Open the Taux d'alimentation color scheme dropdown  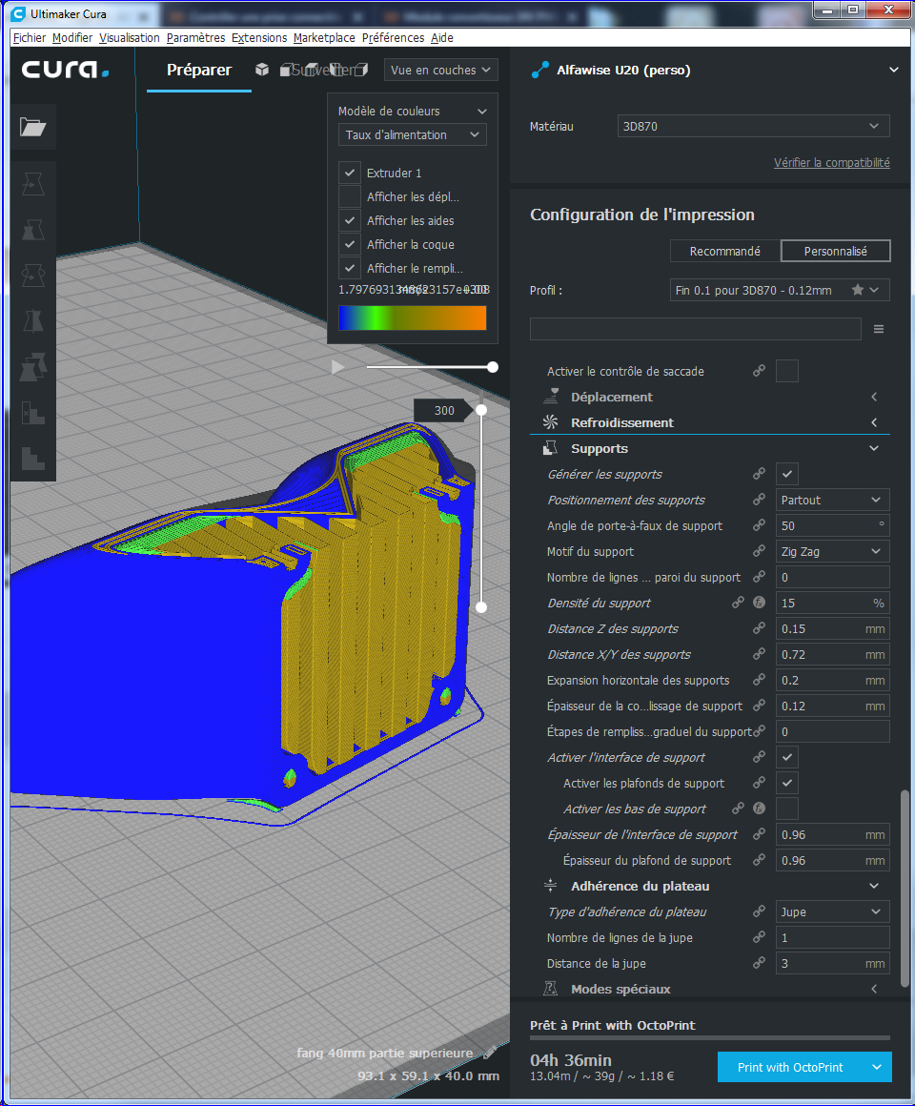pos(412,135)
